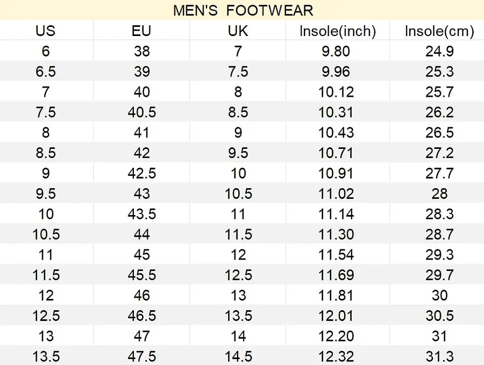The height and width of the screenshot is (365, 484).
Task: Click EU size 40.5 cell
Action: [x=141, y=112]
